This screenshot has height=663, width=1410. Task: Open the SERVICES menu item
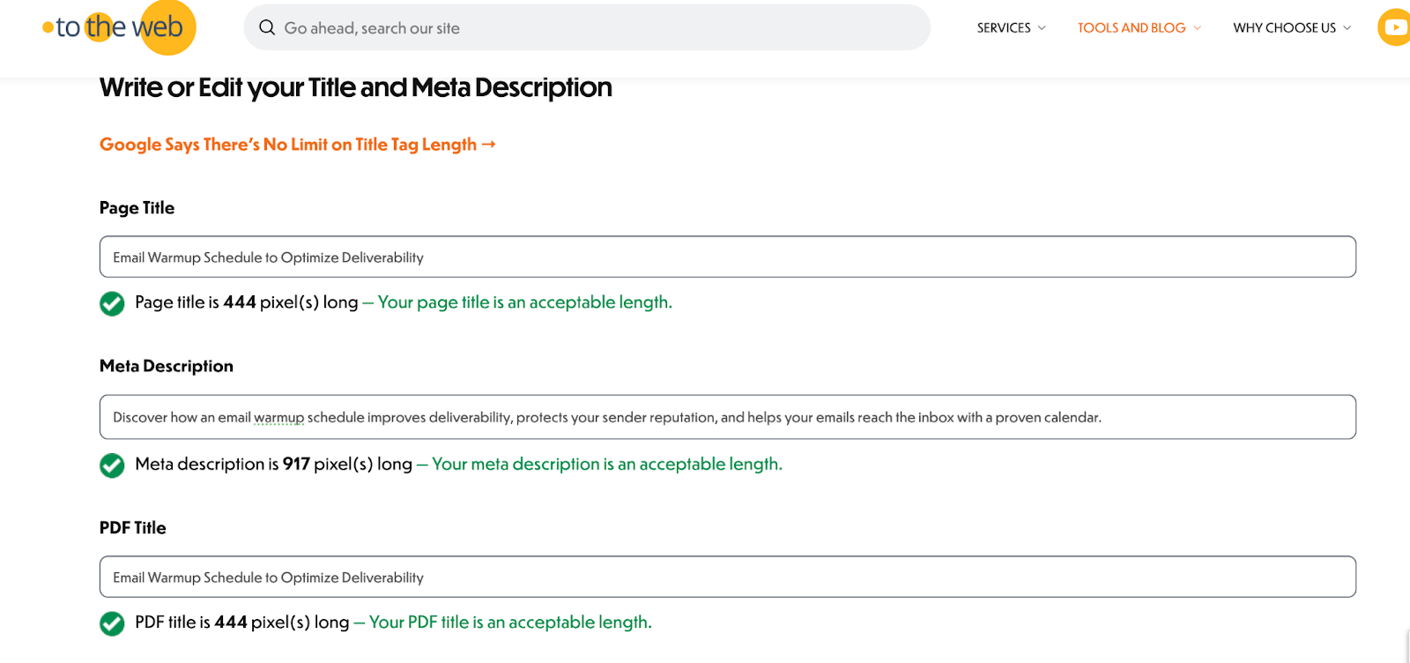1004,28
